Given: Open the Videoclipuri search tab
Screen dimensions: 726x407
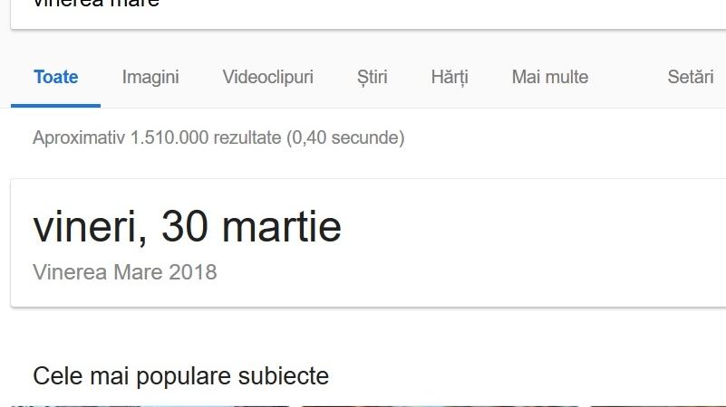Looking at the screenshot, I should [267, 78].
